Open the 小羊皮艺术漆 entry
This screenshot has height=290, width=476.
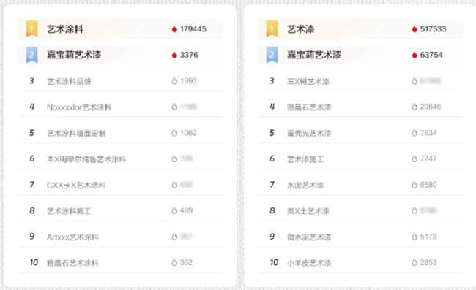tap(309, 263)
